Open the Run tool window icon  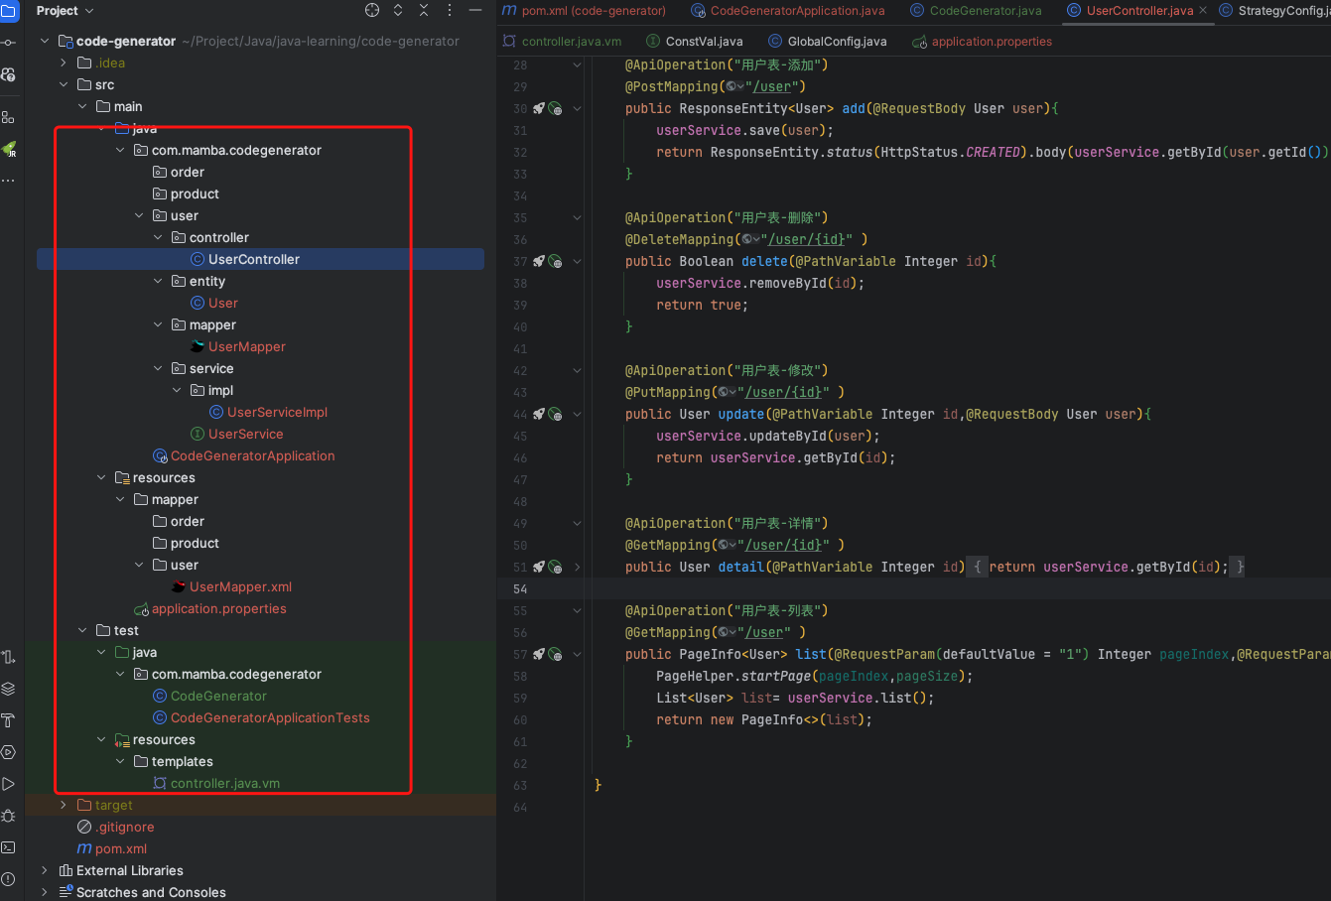click(9, 784)
